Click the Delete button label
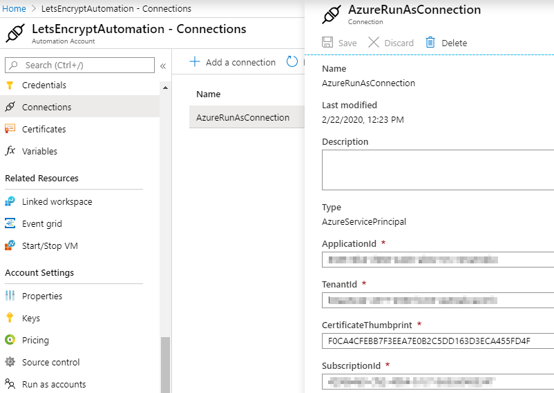The image size is (554, 393). coord(454,43)
